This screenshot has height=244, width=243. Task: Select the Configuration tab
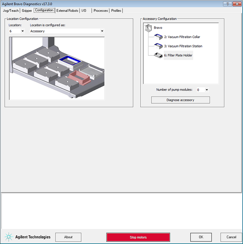point(44,10)
